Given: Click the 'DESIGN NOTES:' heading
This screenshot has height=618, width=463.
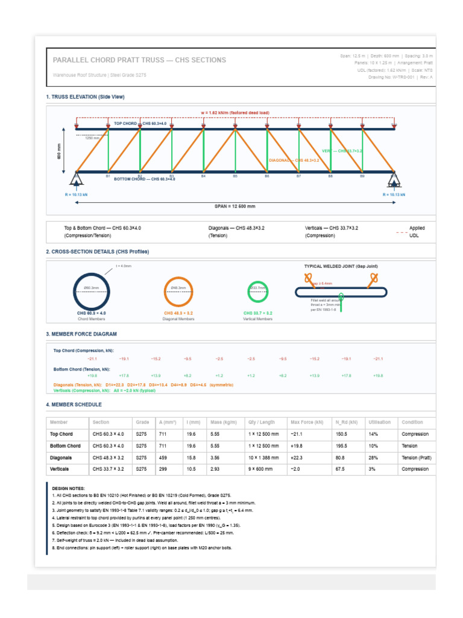Looking at the screenshot, I should point(68,488).
